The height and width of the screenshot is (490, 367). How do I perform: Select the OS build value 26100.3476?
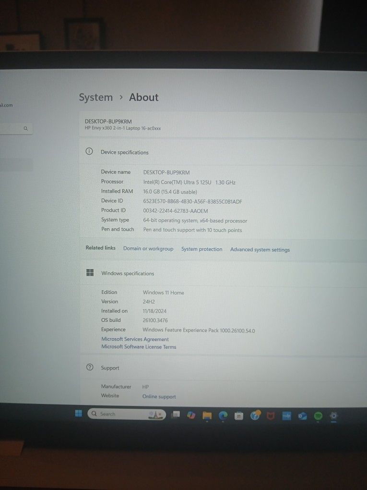coord(155,320)
